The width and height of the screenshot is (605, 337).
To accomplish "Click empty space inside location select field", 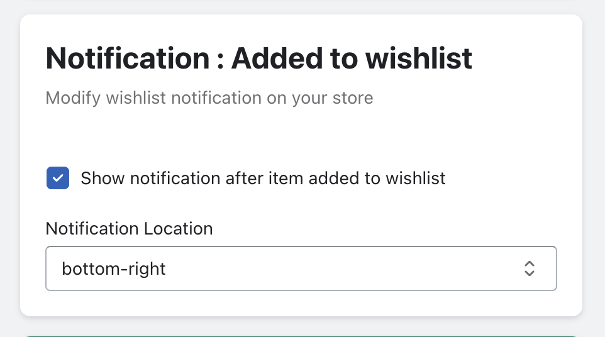I will [x=346, y=268].
